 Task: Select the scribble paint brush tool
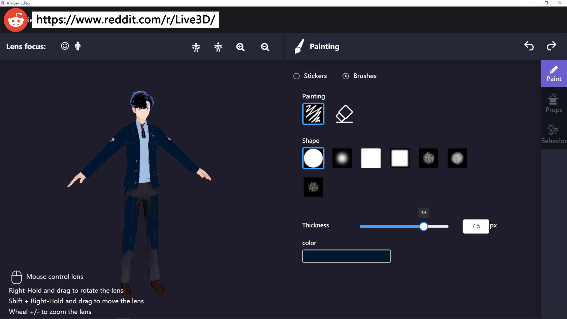click(313, 114)
